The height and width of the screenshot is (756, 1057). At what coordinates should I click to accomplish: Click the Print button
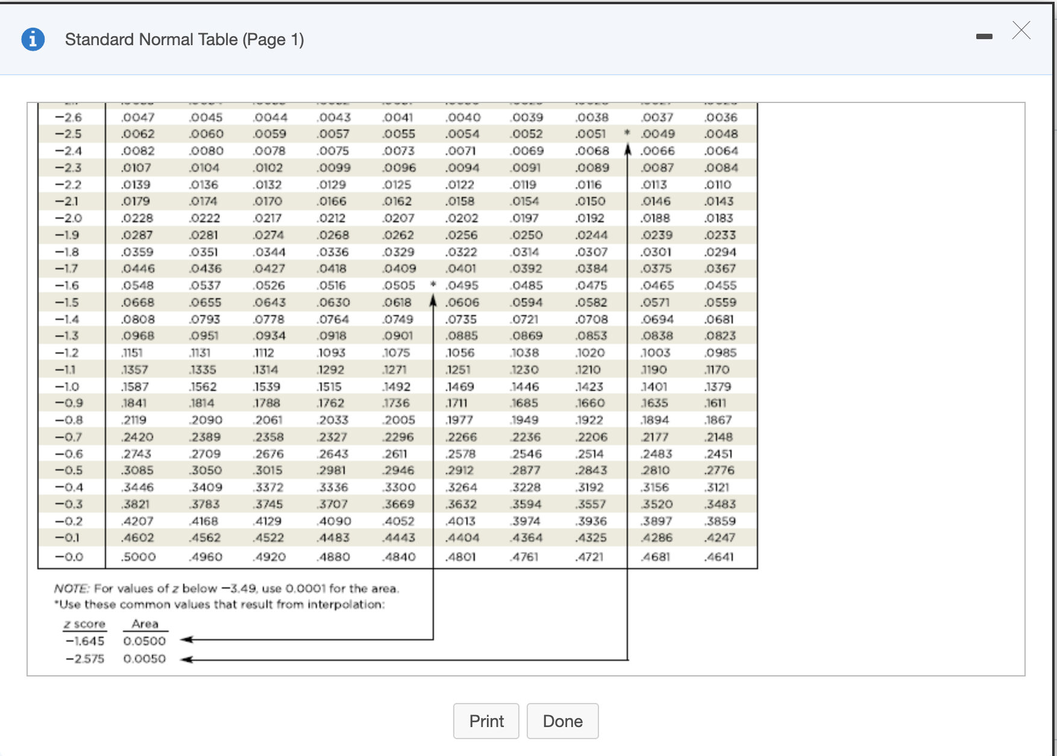(x=486, y=721)
